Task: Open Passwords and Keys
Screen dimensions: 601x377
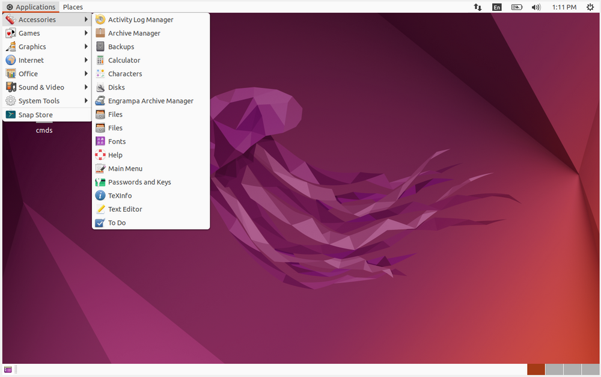Action: (x=139, y=182)
